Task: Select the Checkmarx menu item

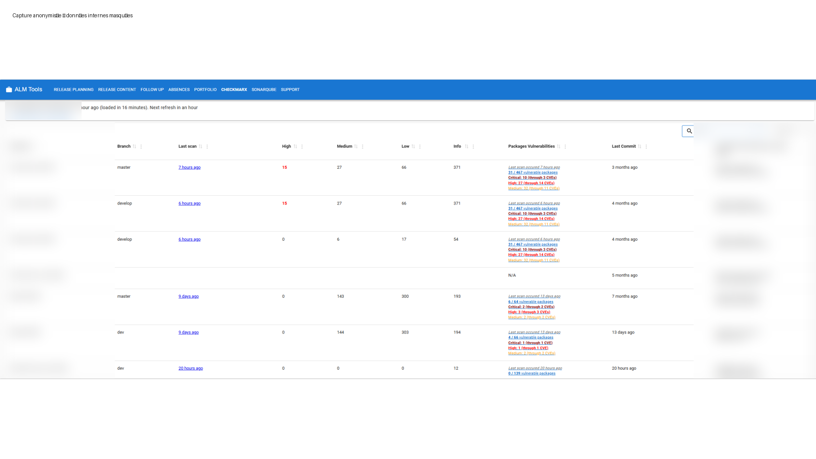Action: click(x=234, y=90)
